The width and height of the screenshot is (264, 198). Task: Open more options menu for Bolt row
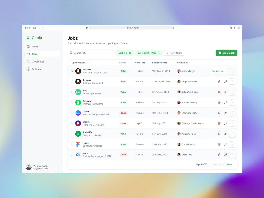point(232,92)
